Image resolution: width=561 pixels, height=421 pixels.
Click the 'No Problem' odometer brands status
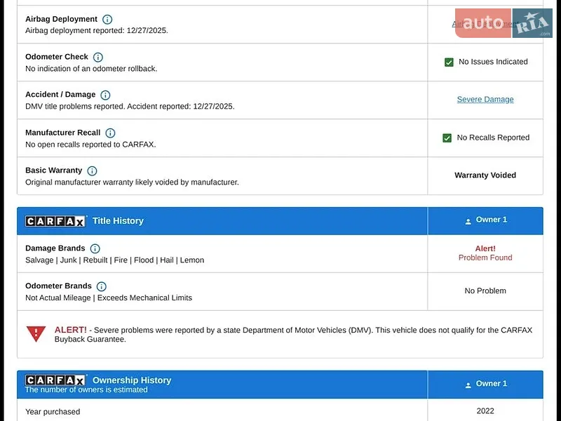[x=485, y=290]
